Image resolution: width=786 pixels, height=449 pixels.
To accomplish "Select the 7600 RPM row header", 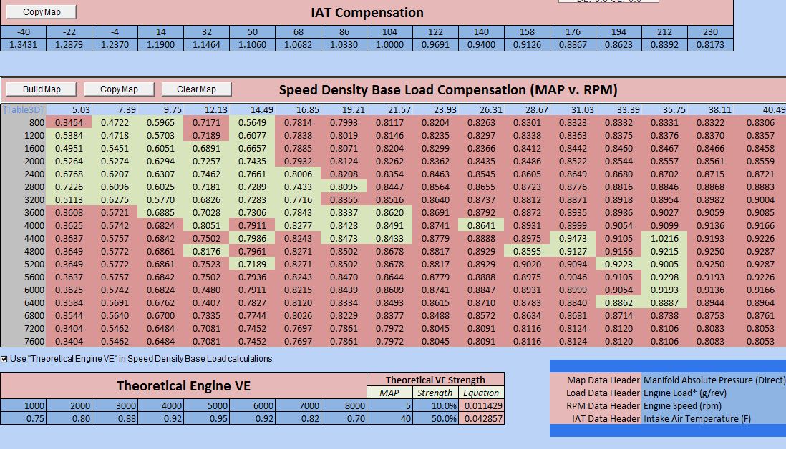I will coord(23,342).
